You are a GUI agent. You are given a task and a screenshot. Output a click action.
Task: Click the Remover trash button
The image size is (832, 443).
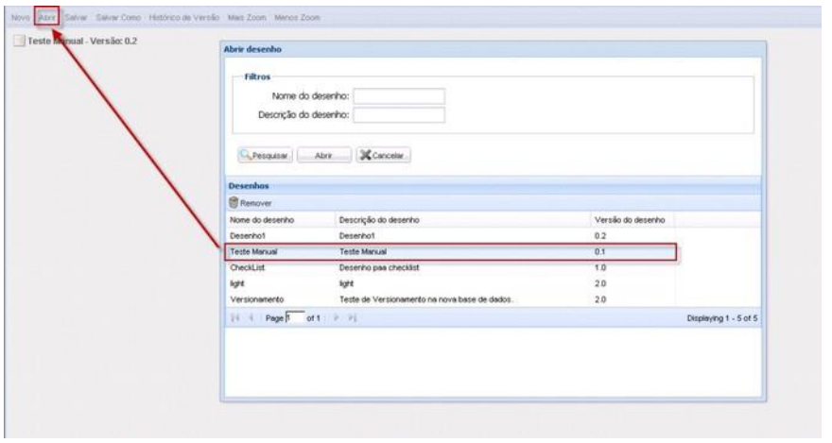pyautogui.click(x=251, y=203)
